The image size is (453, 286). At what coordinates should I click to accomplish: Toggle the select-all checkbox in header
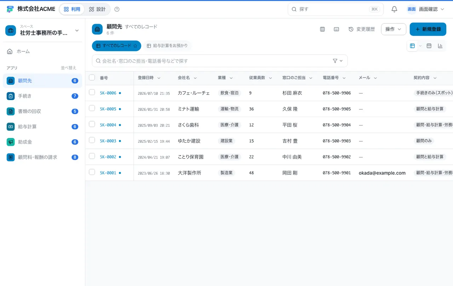(92, 77)
